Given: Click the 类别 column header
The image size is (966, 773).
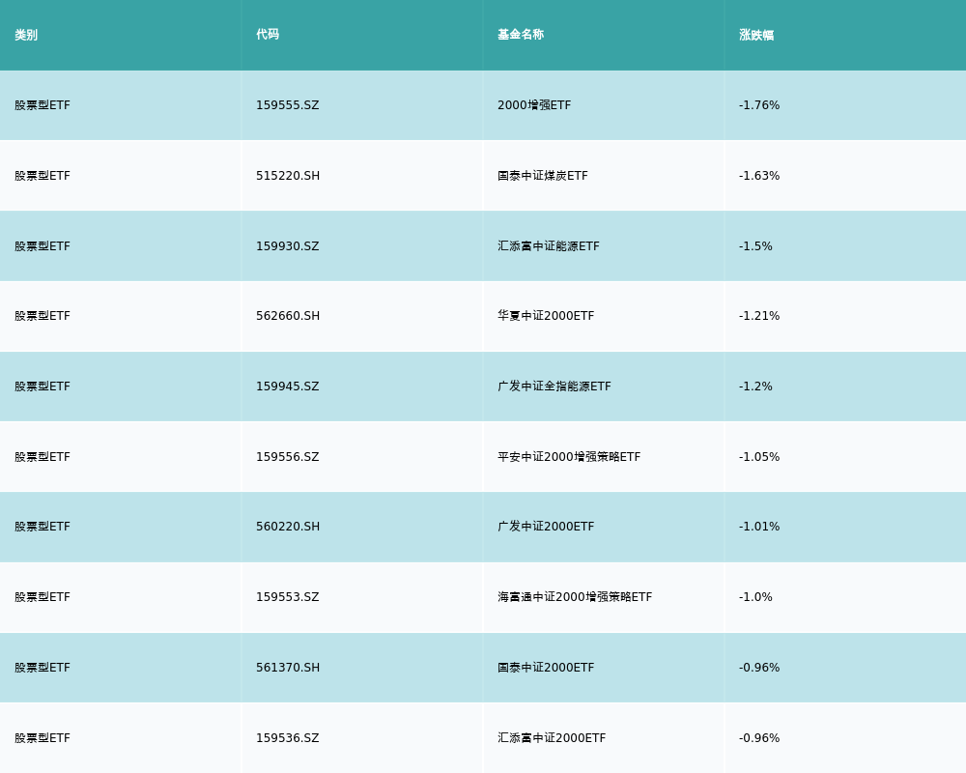Looking at the screenshot, I should tap(26, 35).
